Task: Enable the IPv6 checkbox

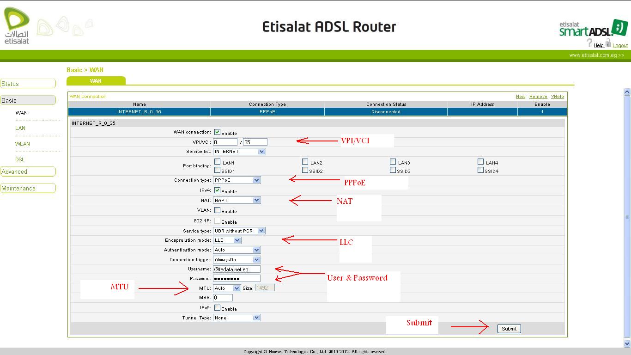Action: click(x=217, y=308)
